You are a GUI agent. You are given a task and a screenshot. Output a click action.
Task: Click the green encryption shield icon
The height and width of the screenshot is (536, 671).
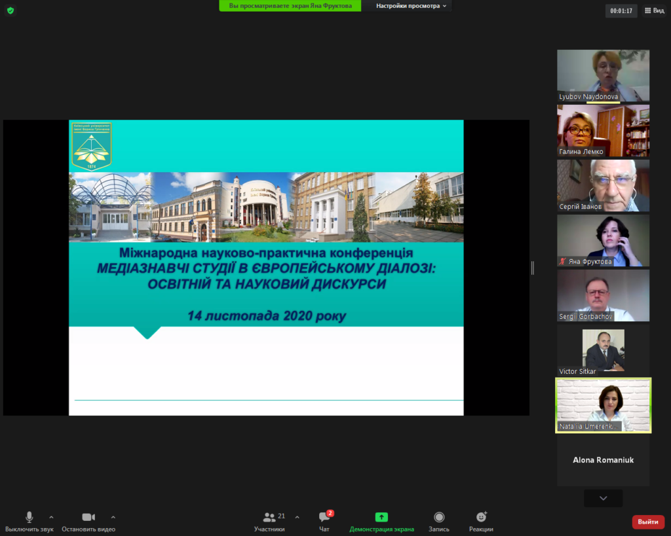click(10, 10)
